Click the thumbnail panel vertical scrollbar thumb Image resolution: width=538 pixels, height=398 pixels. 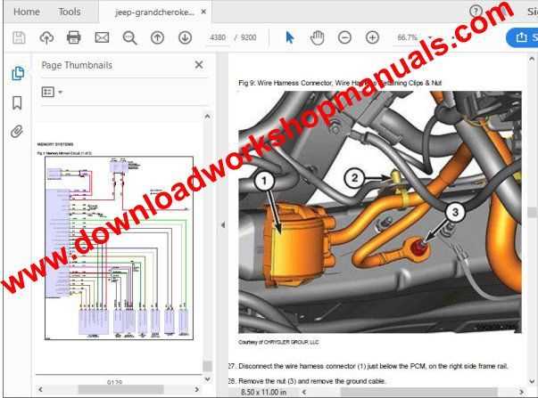coord(207,366)
